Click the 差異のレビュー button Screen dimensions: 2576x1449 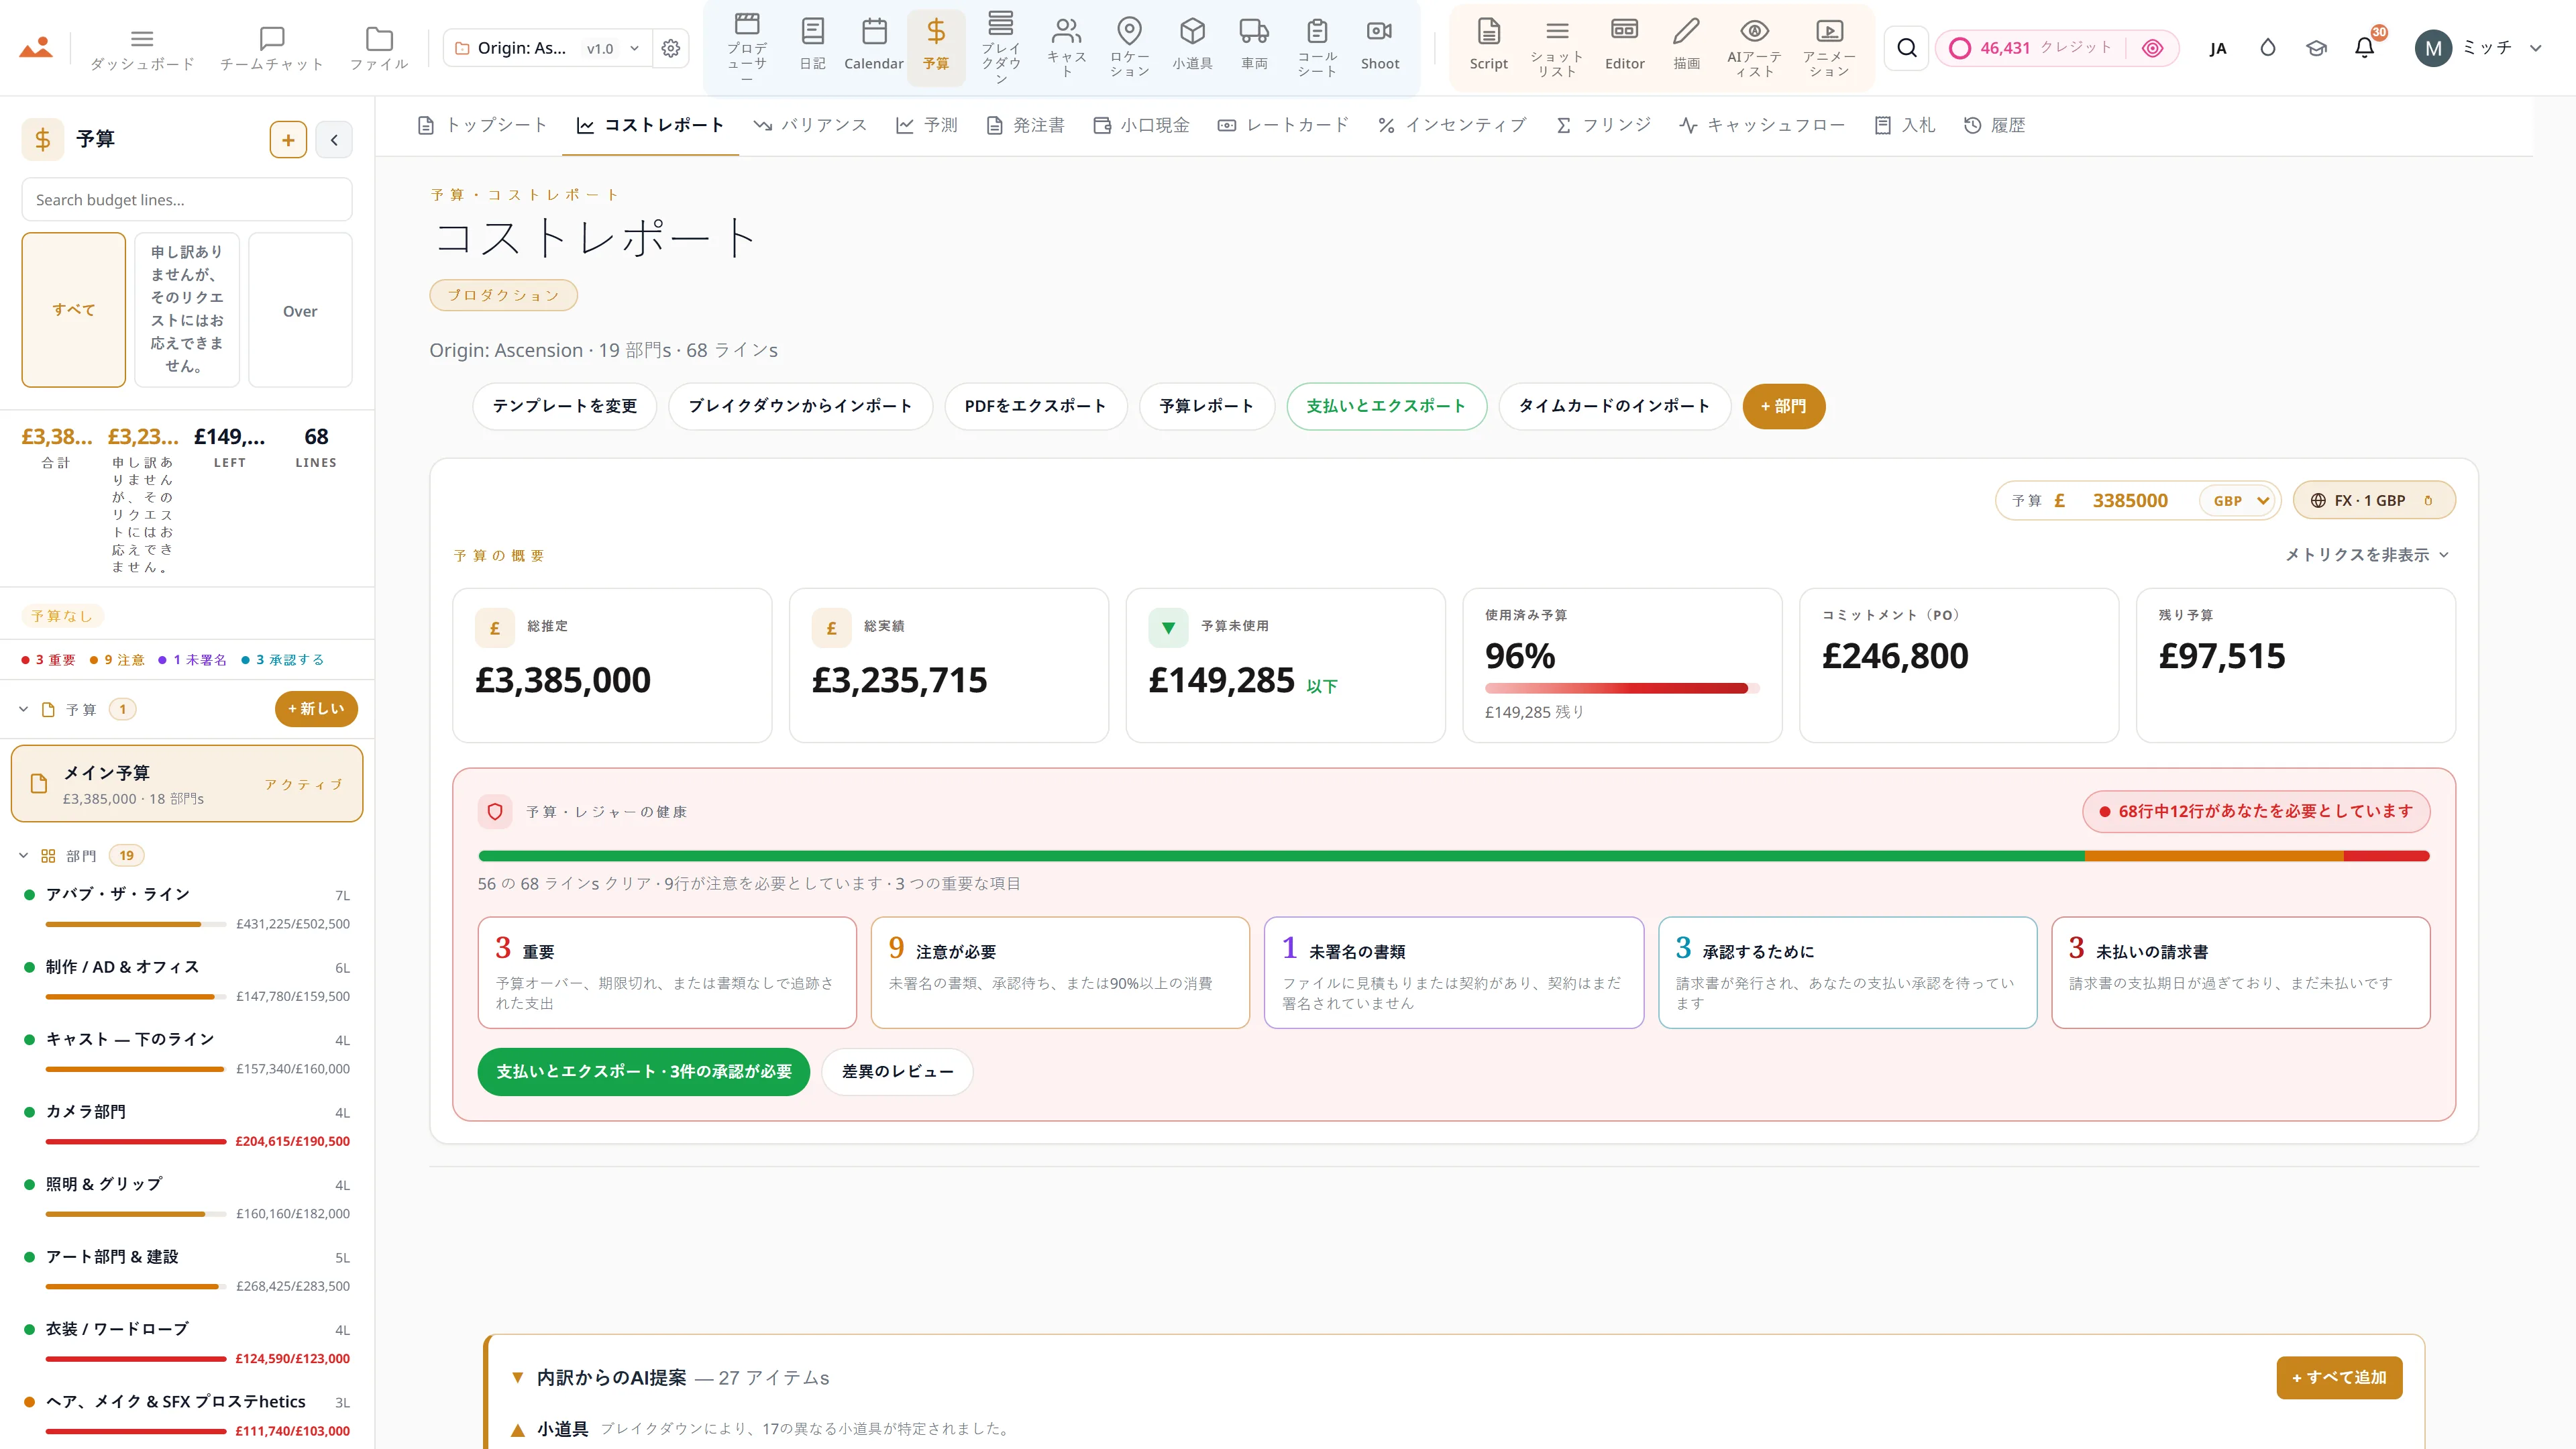pyautogui.click(x=897, y=1072)
